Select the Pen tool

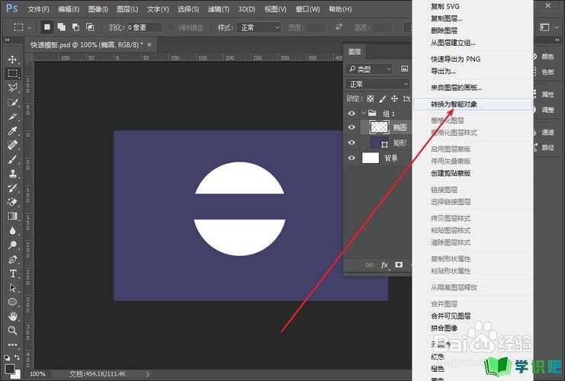pyautogui.click(x=13, y=259)
